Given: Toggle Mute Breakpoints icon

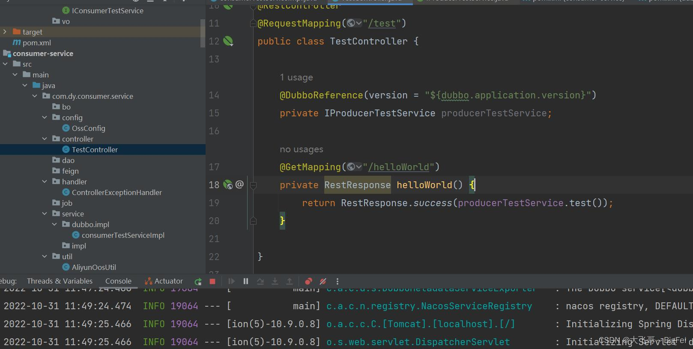Looking at the screenshot, I should click(323, 281).
